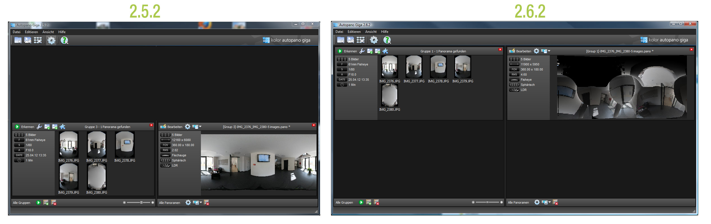Open settings gear in 2.5.2 main toolbar
This screenshot has width=711, height=224.
coord(51,40)
